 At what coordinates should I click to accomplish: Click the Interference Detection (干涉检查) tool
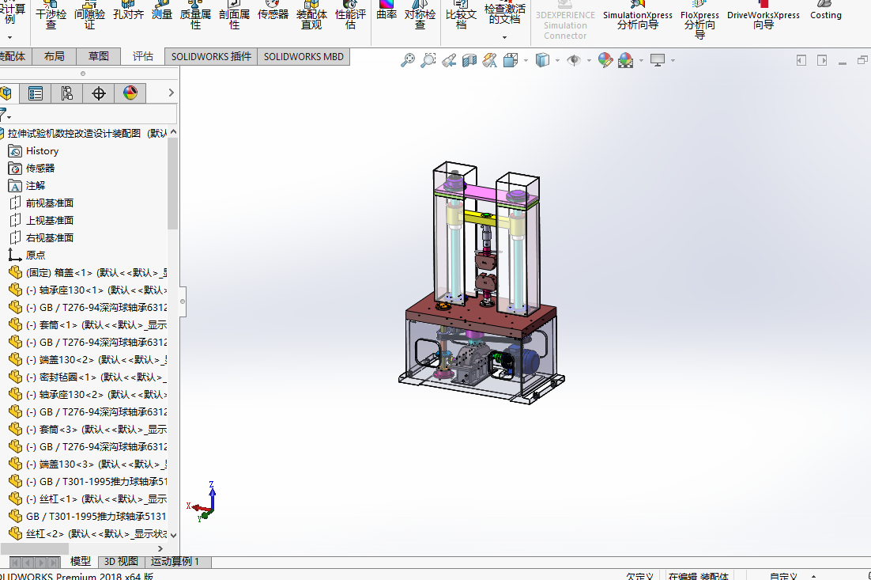pyautogui.click(x=51, y=15)
